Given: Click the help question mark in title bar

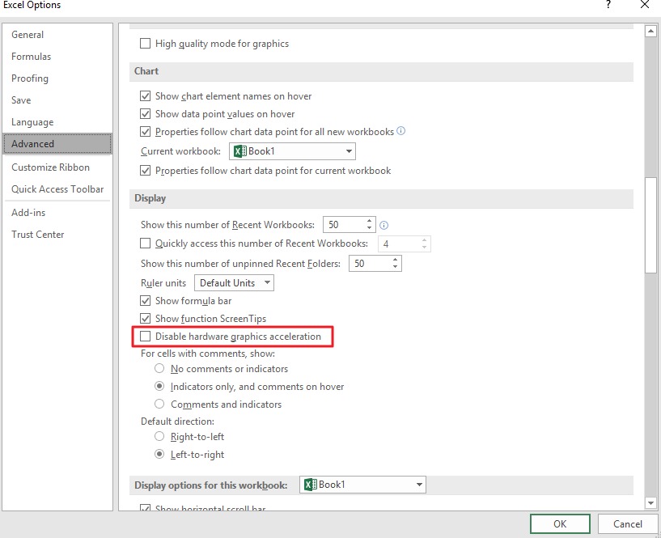Looking at the screenshot, I should [608, 5].
